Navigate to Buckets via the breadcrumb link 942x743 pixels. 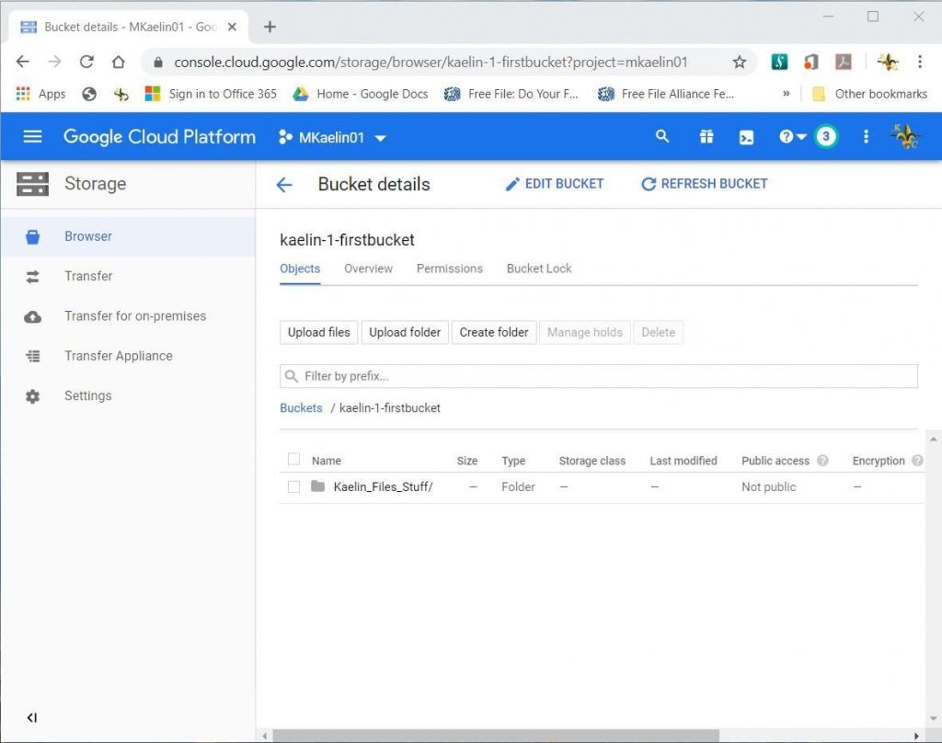point(301,407)
